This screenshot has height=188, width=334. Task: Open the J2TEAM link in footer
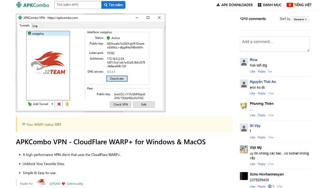55,184
